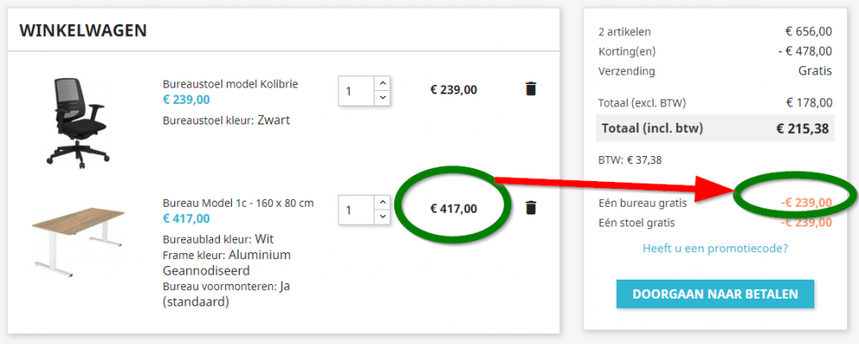
Task: Click the chair's quantity input field
Action: [x=356, y=91]
